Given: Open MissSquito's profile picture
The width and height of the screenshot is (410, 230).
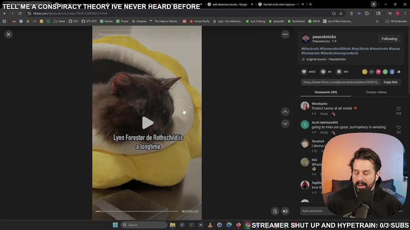Looking at the screenshot, I should coord(305,106).
